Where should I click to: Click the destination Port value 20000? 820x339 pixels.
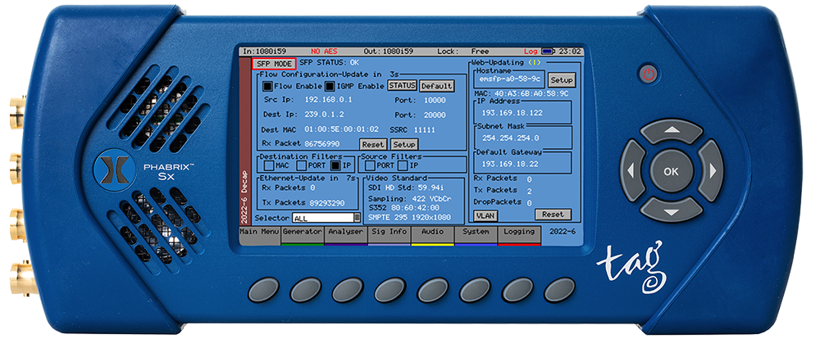[435, 115]
